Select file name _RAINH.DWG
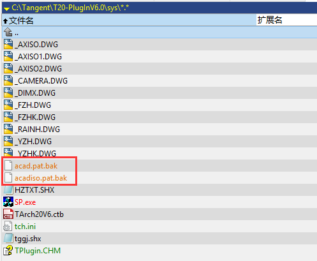 pyautogui.click(x=38, y=130)
